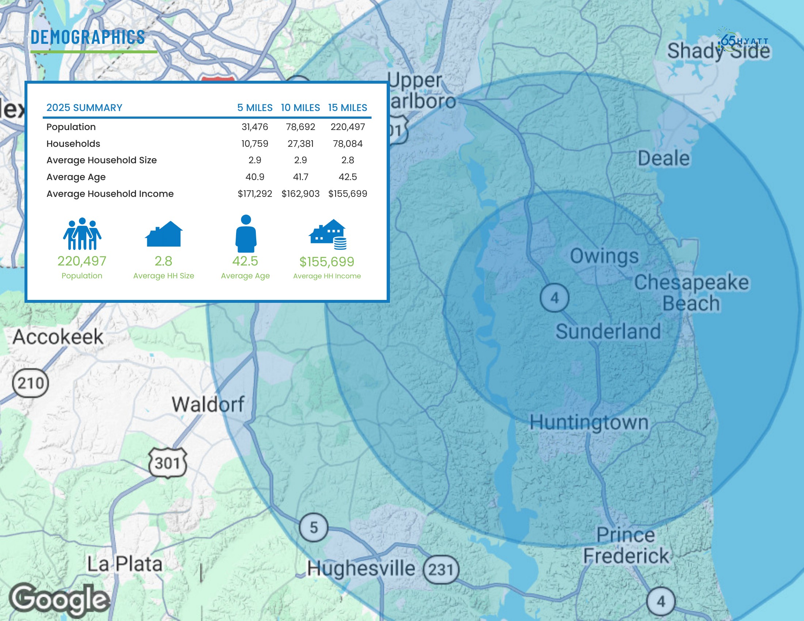Click the $155,699 value in the table row
This screenshot has height=621, width=804.
tap(348, 194)
